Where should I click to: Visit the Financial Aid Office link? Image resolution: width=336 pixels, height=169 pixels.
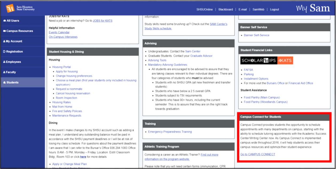301,83
